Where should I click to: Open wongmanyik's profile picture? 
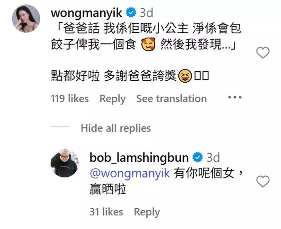pyautogui.click(x=26, y=18)
